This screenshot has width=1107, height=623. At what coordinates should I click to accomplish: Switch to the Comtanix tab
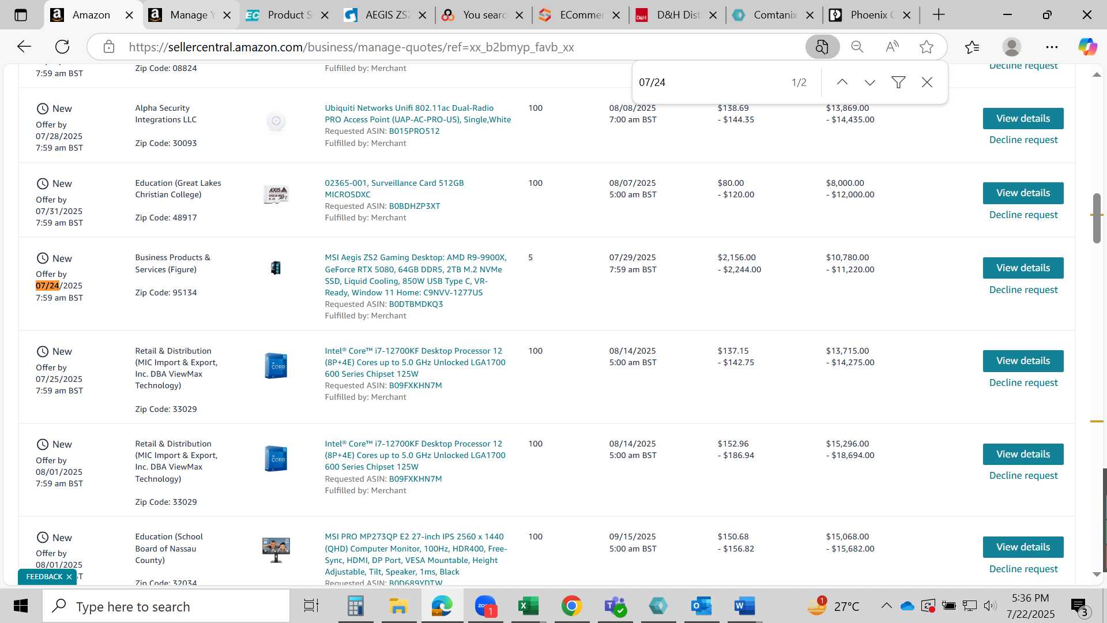coord(774,15)
